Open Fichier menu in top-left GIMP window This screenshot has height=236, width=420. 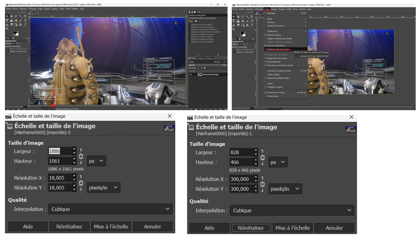point(8,9)
